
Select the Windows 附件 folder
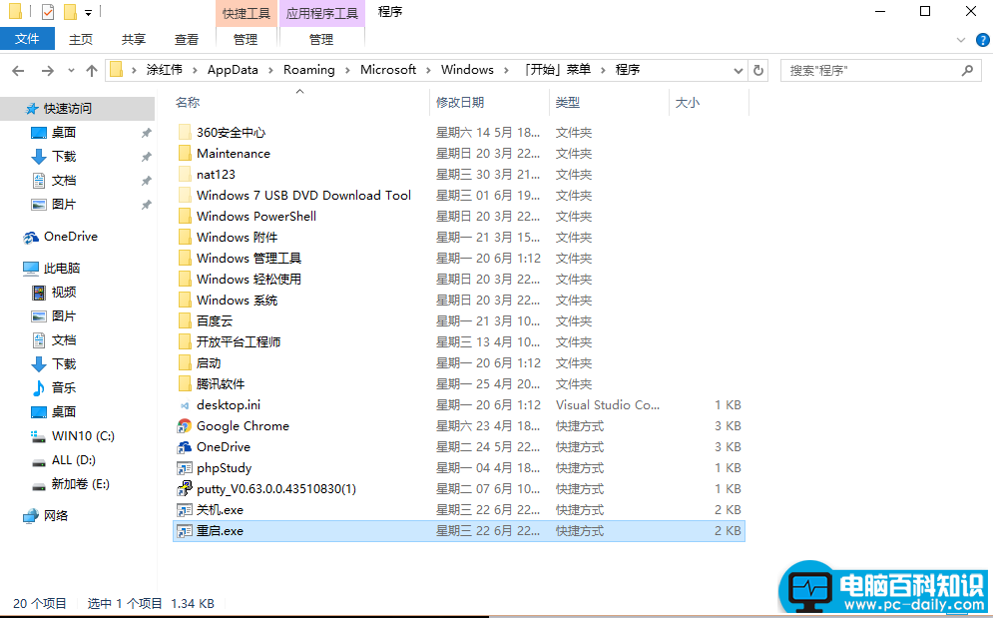pyautogui.click(x=458, y=237)
